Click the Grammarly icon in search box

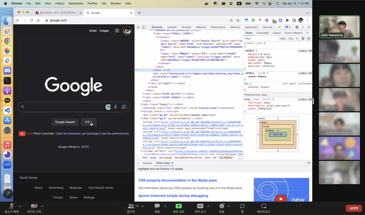(108, 107)
